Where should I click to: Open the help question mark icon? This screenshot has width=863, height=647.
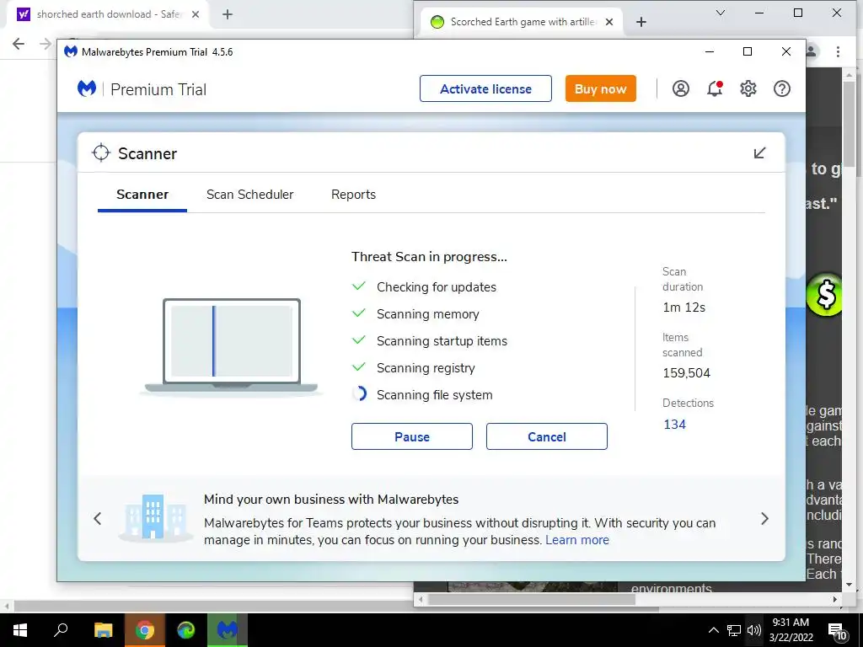point(781,88)
